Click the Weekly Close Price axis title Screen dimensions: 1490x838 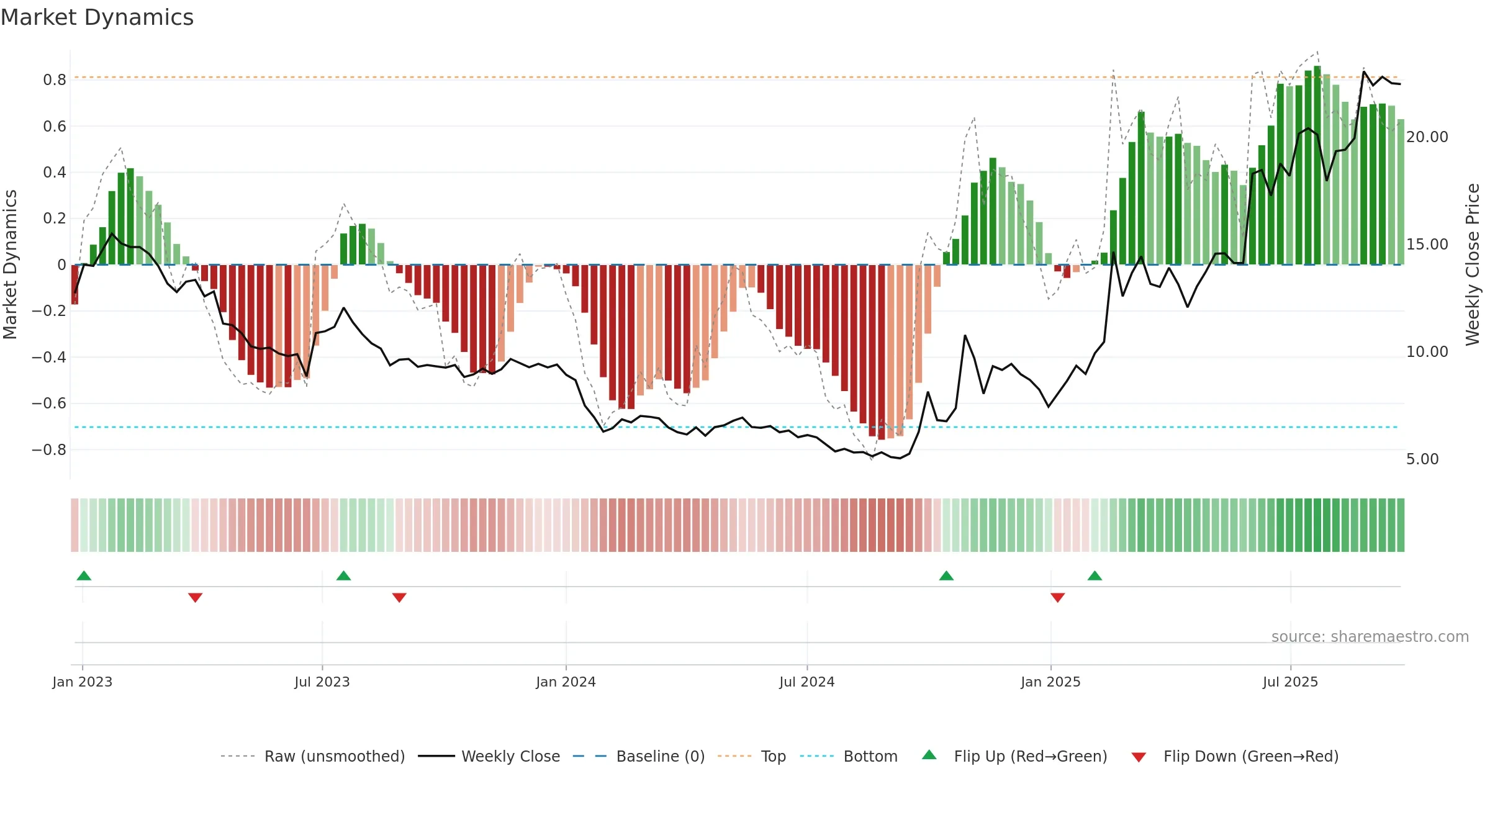[x=1473, y=264]
